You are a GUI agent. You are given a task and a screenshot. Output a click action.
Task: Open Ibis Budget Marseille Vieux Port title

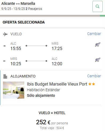coord(57,84)
